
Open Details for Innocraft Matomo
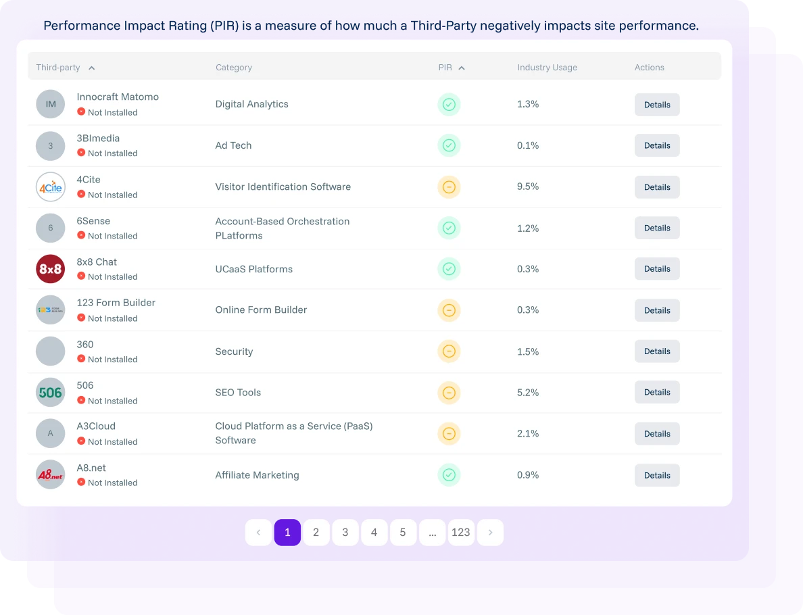(657, 105)
